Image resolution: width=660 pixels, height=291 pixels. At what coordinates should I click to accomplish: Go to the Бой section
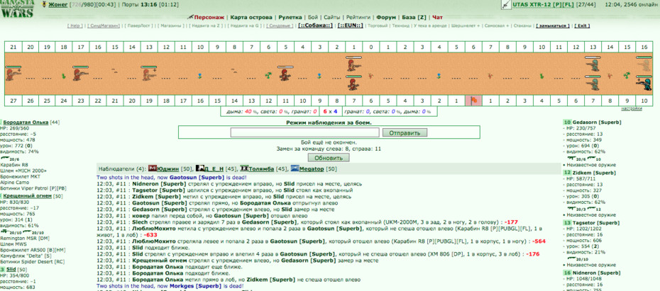[x=313, y=18]
